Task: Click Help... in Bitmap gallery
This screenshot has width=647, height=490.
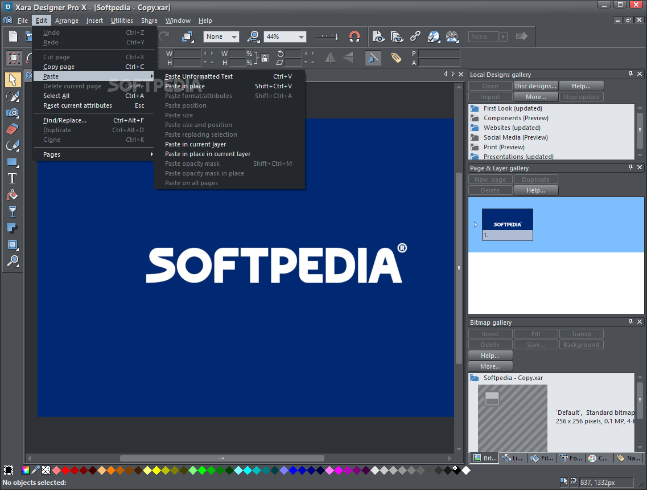Action: [x=490, y=356]
